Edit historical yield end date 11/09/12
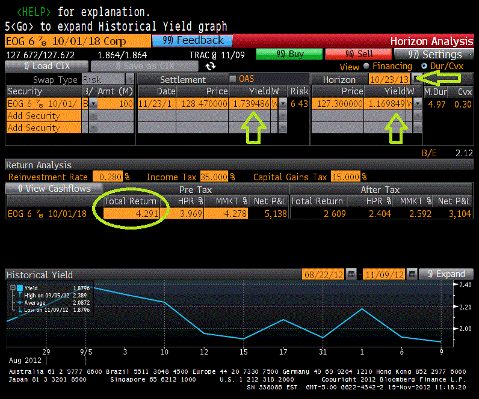The image size is (479, 399). [385, 275]
